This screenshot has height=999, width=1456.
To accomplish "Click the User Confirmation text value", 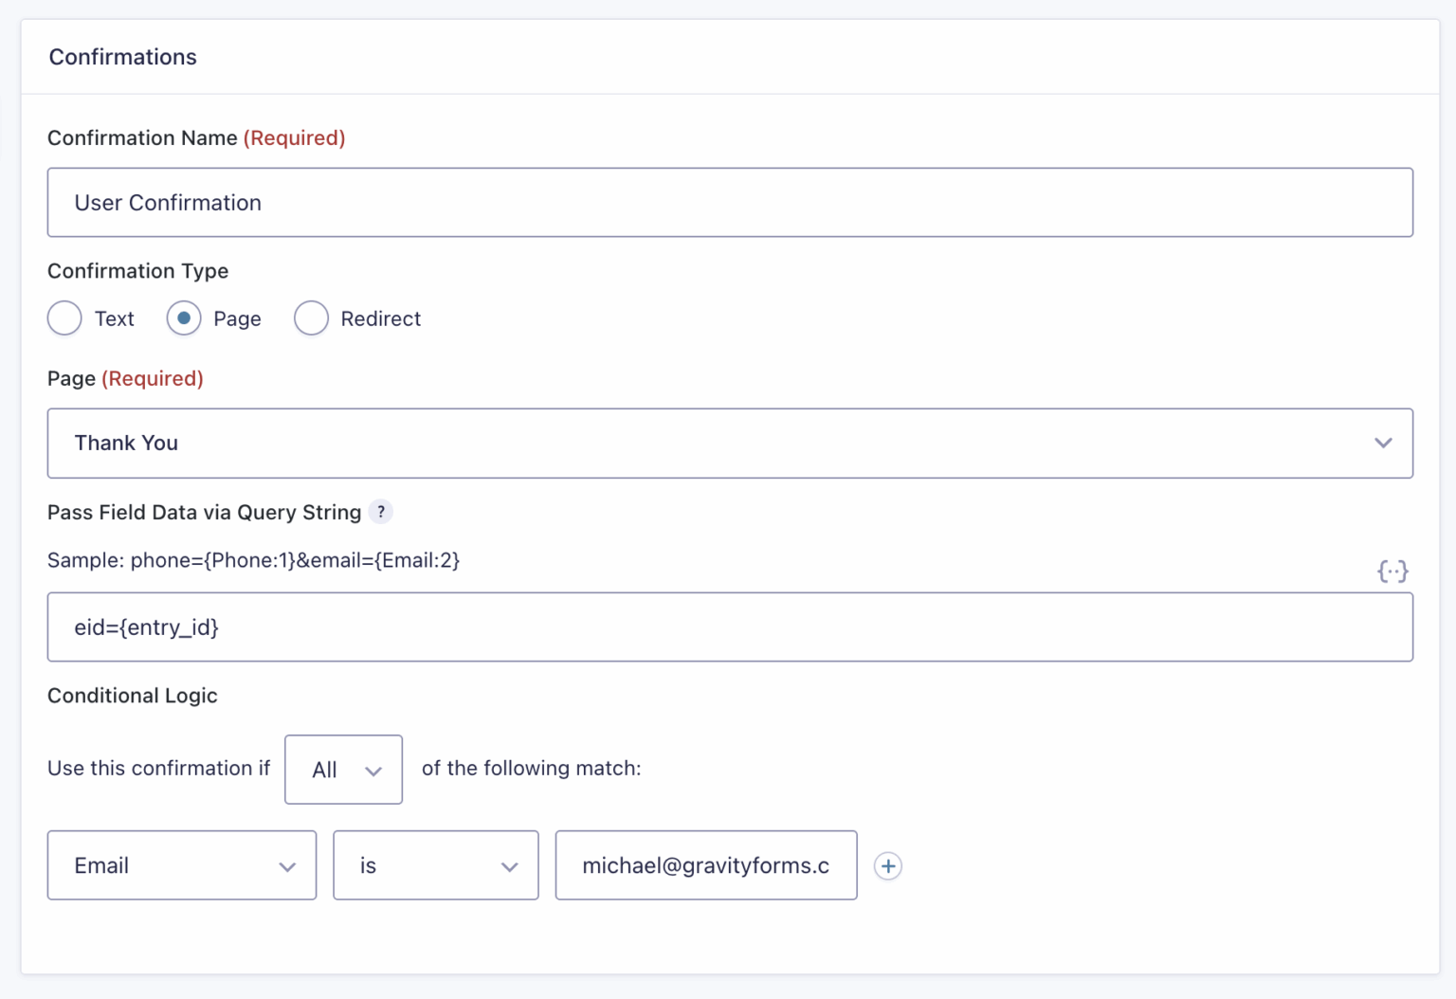I will pyautogui.click(x=168, y=202).
